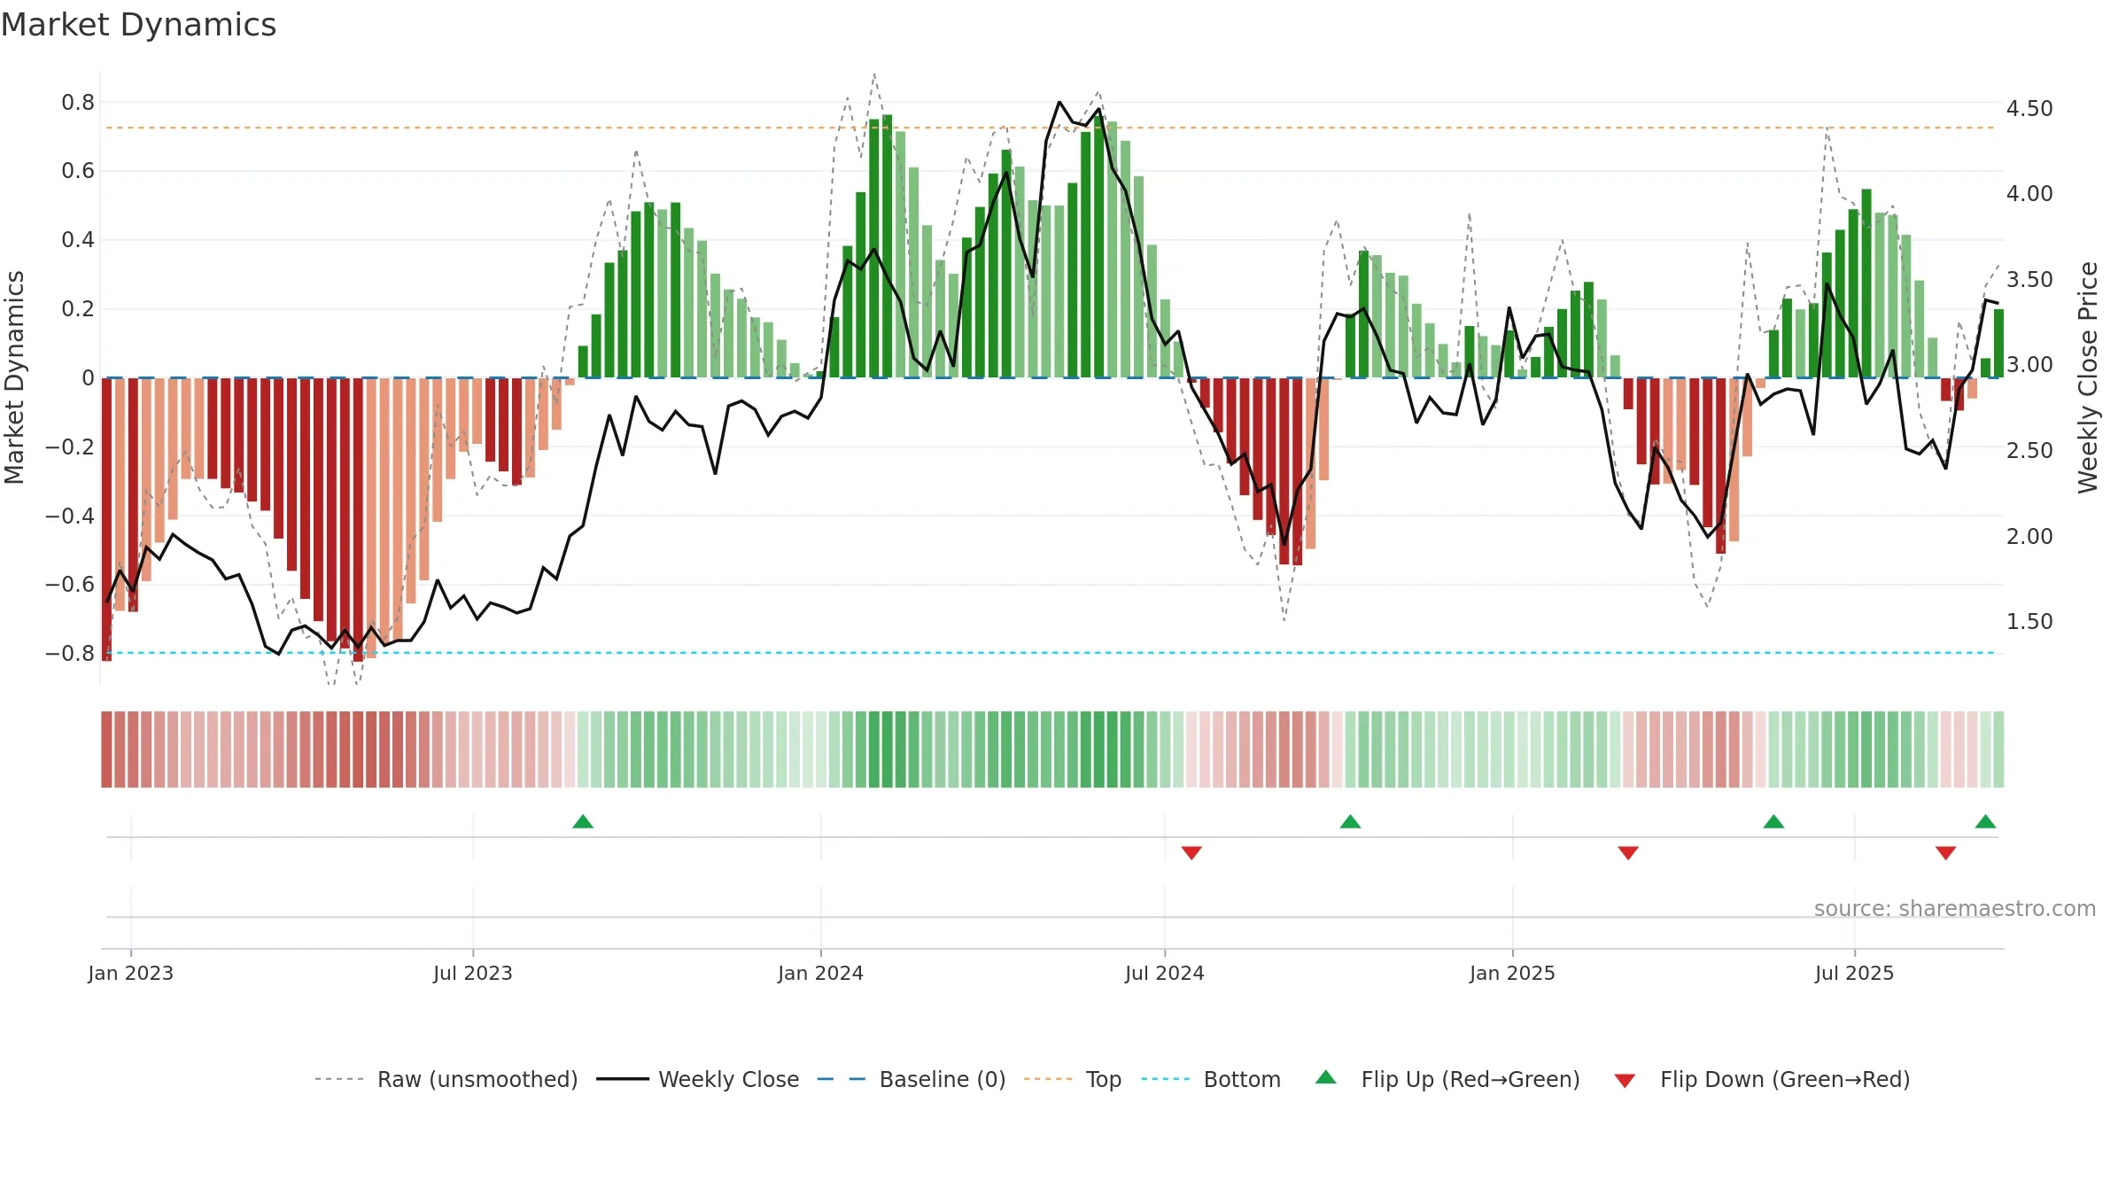Select the flip-up marker near May 2025
The image size is (2126, 1196).
coord(1773,821)
